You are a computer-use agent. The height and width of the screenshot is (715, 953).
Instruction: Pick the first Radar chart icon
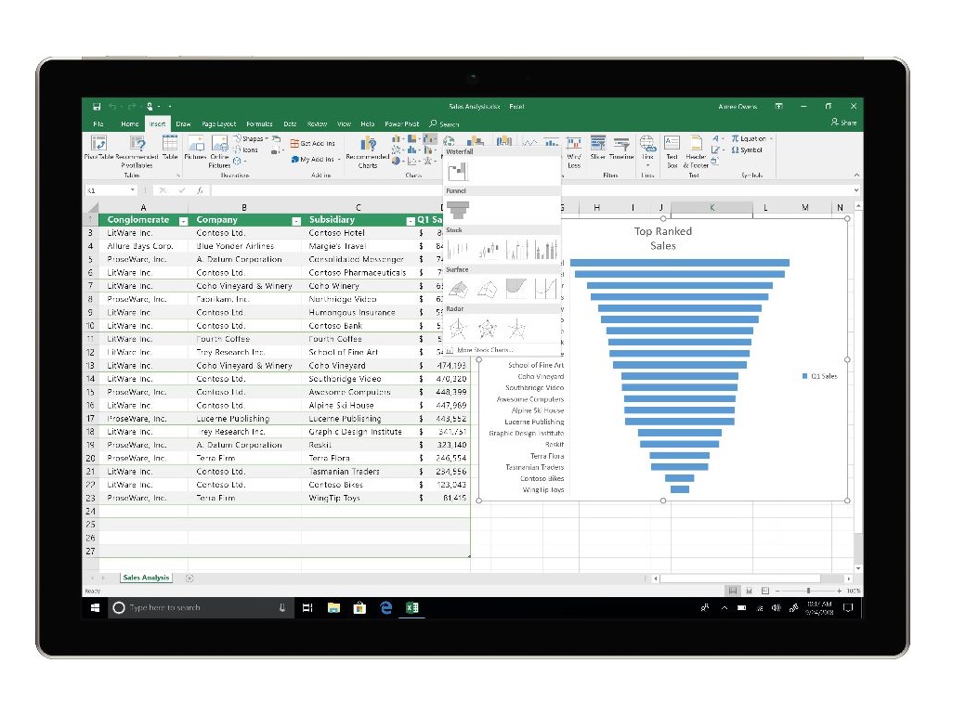(458, 329)
